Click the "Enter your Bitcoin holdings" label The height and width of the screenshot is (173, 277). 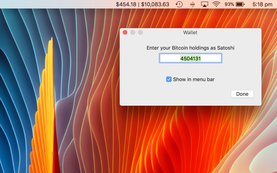tap(190, 48)
